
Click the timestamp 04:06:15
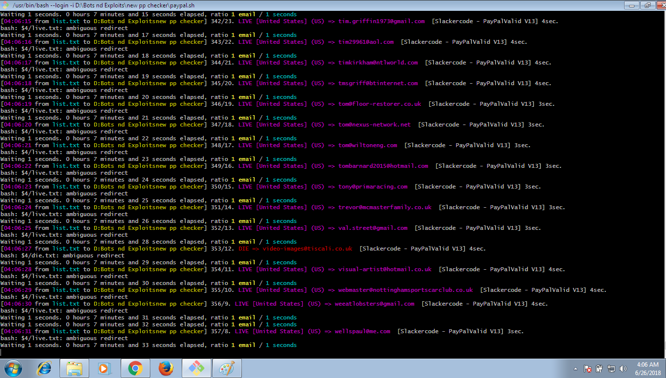click(x=17, y=22)
